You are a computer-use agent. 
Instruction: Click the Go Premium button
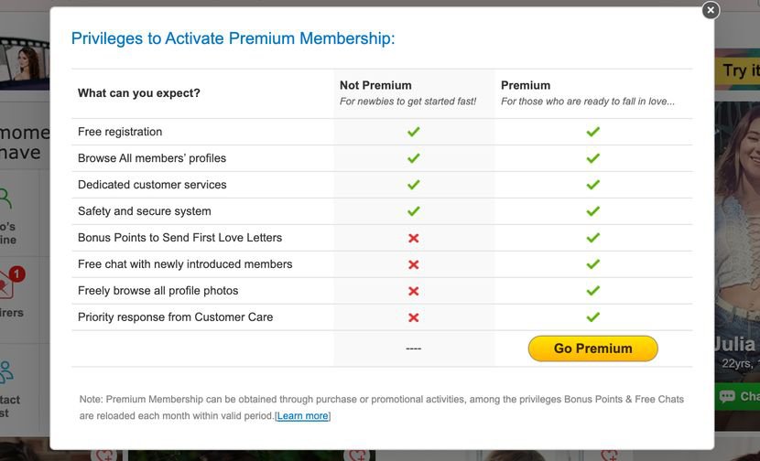click(x=592, y=348)
